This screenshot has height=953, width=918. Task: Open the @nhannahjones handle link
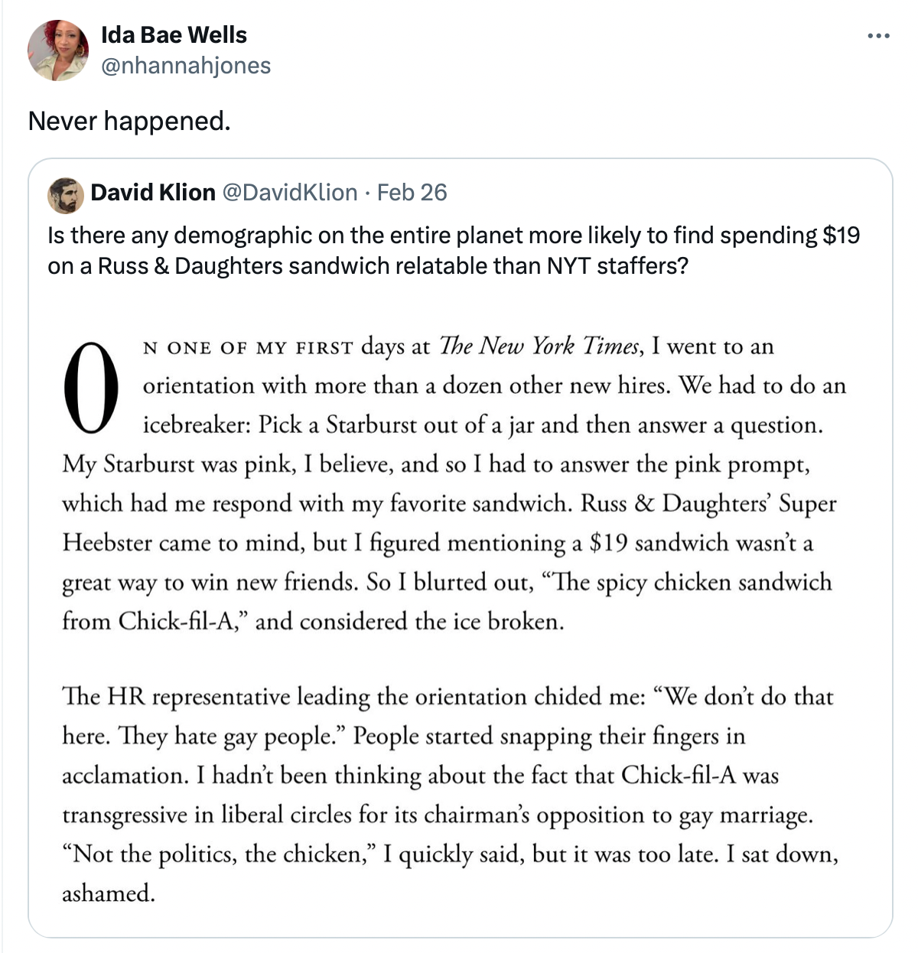186,66
